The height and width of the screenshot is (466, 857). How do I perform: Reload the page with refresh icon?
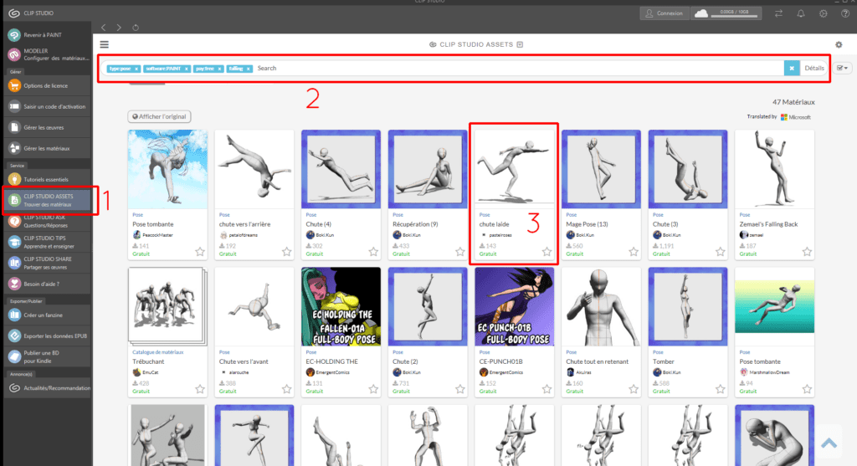pyautogui.click(x=136, y=28)
